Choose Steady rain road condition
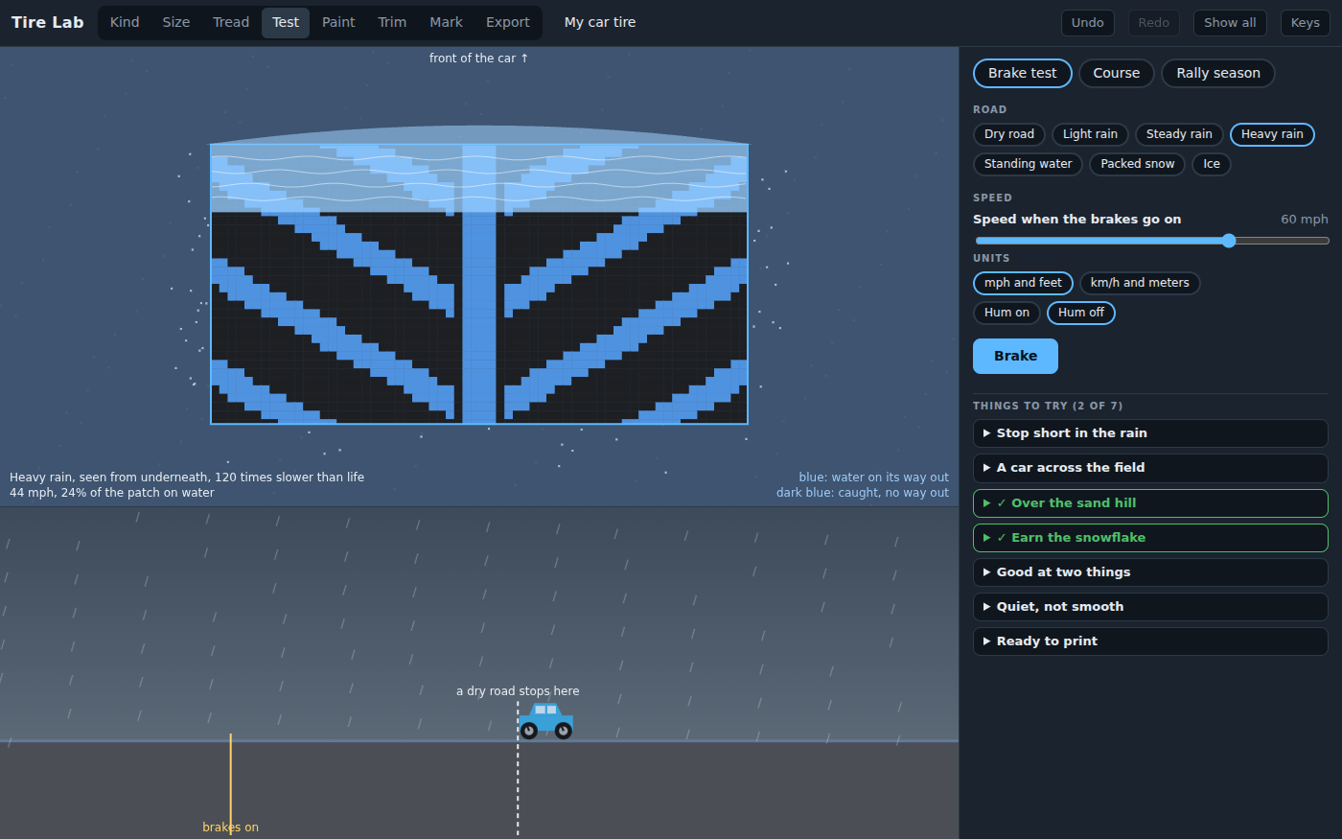The width and height of the screenshot is (1342, 839). [x=1179, y=134]
